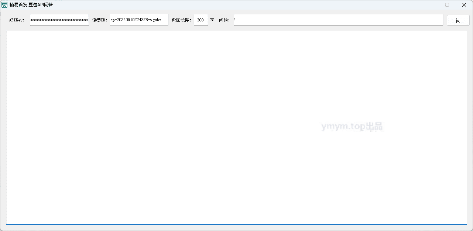Close the 豆包API问答 window
Image resolution: width=473 pixels, height=231 pixels.
pyautogui.click(x=464, y=5)
